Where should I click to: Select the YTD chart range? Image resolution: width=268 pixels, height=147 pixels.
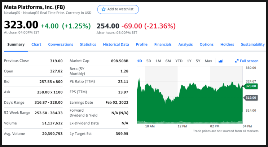[x=179, y=61]
